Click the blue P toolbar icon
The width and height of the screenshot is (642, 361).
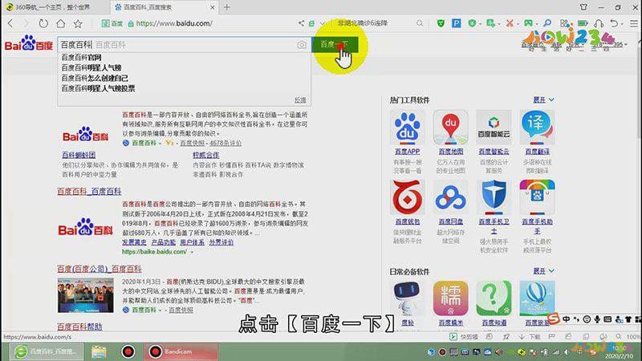457,23
